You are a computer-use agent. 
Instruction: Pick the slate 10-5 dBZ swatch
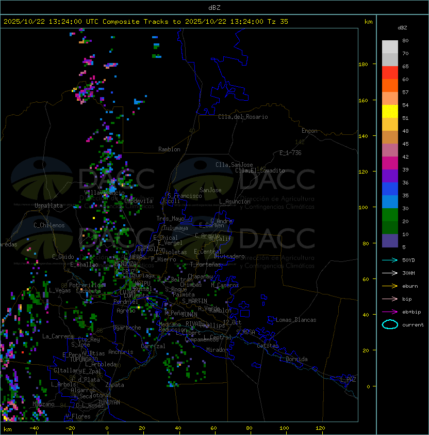(390, 241)
